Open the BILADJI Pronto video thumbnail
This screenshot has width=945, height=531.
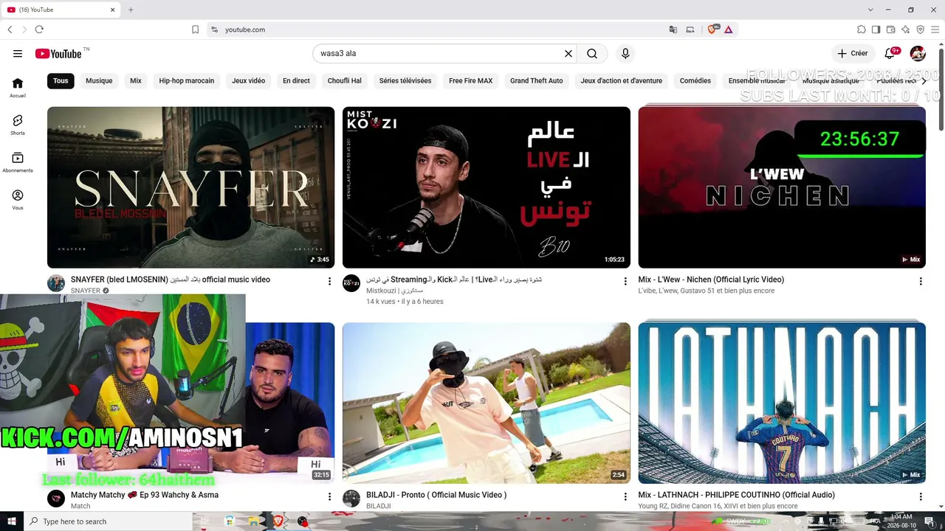(487, 403)
